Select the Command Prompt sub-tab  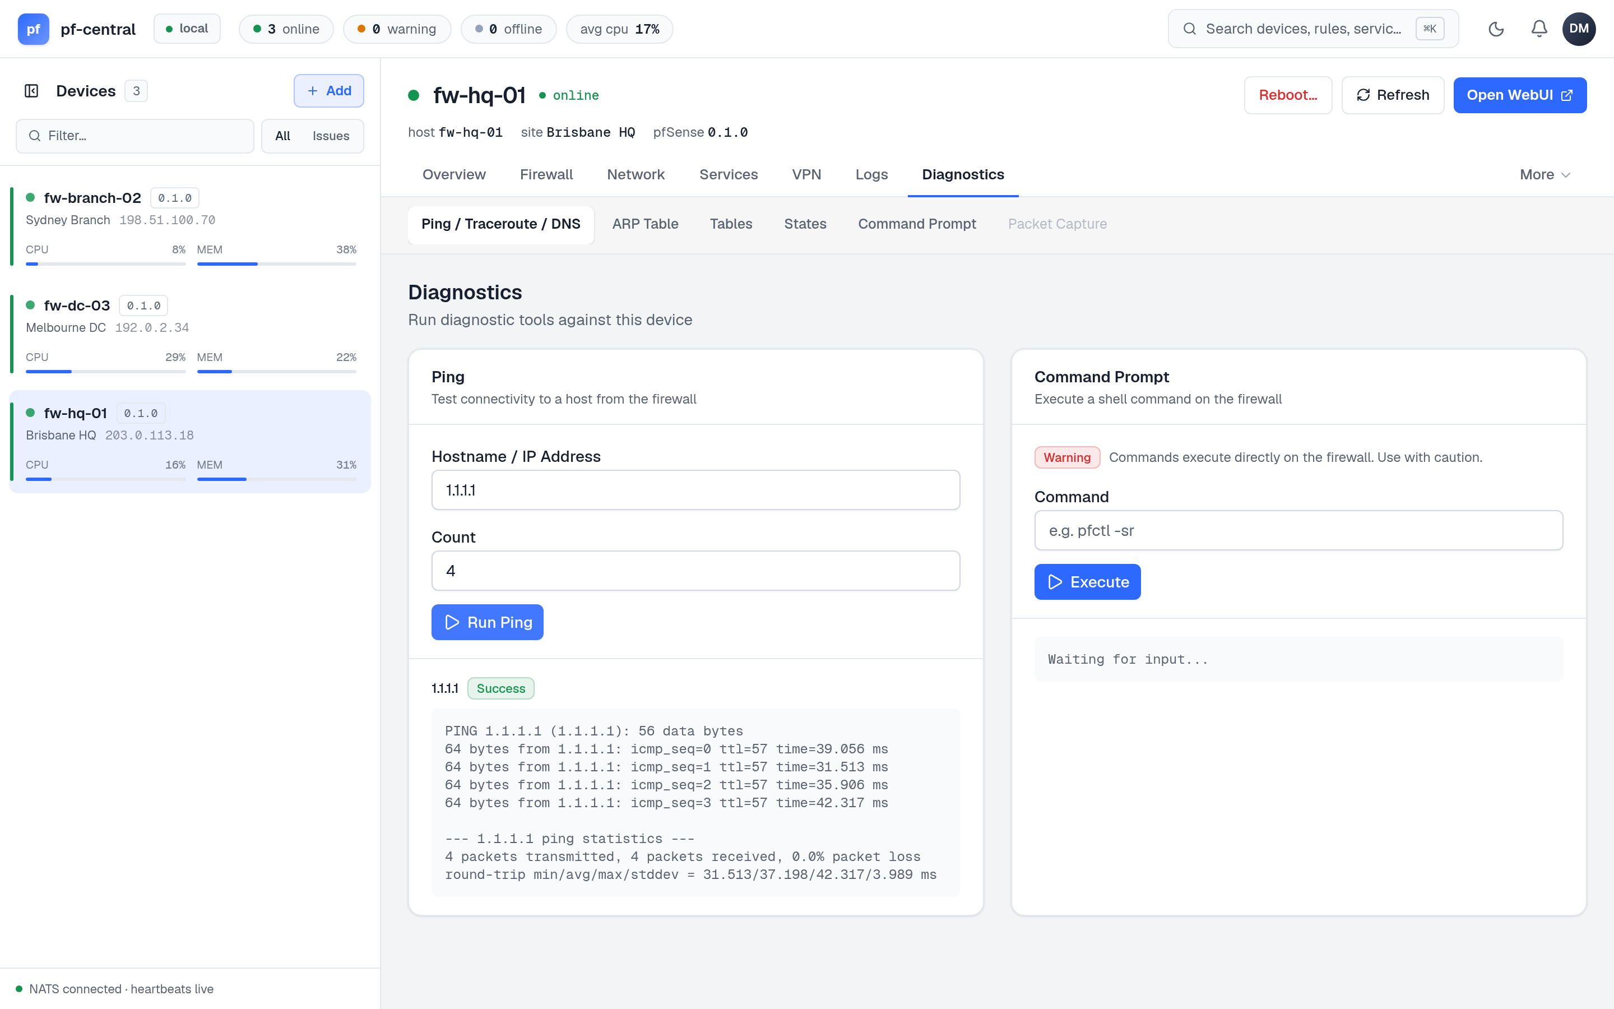tap(916, 224)
